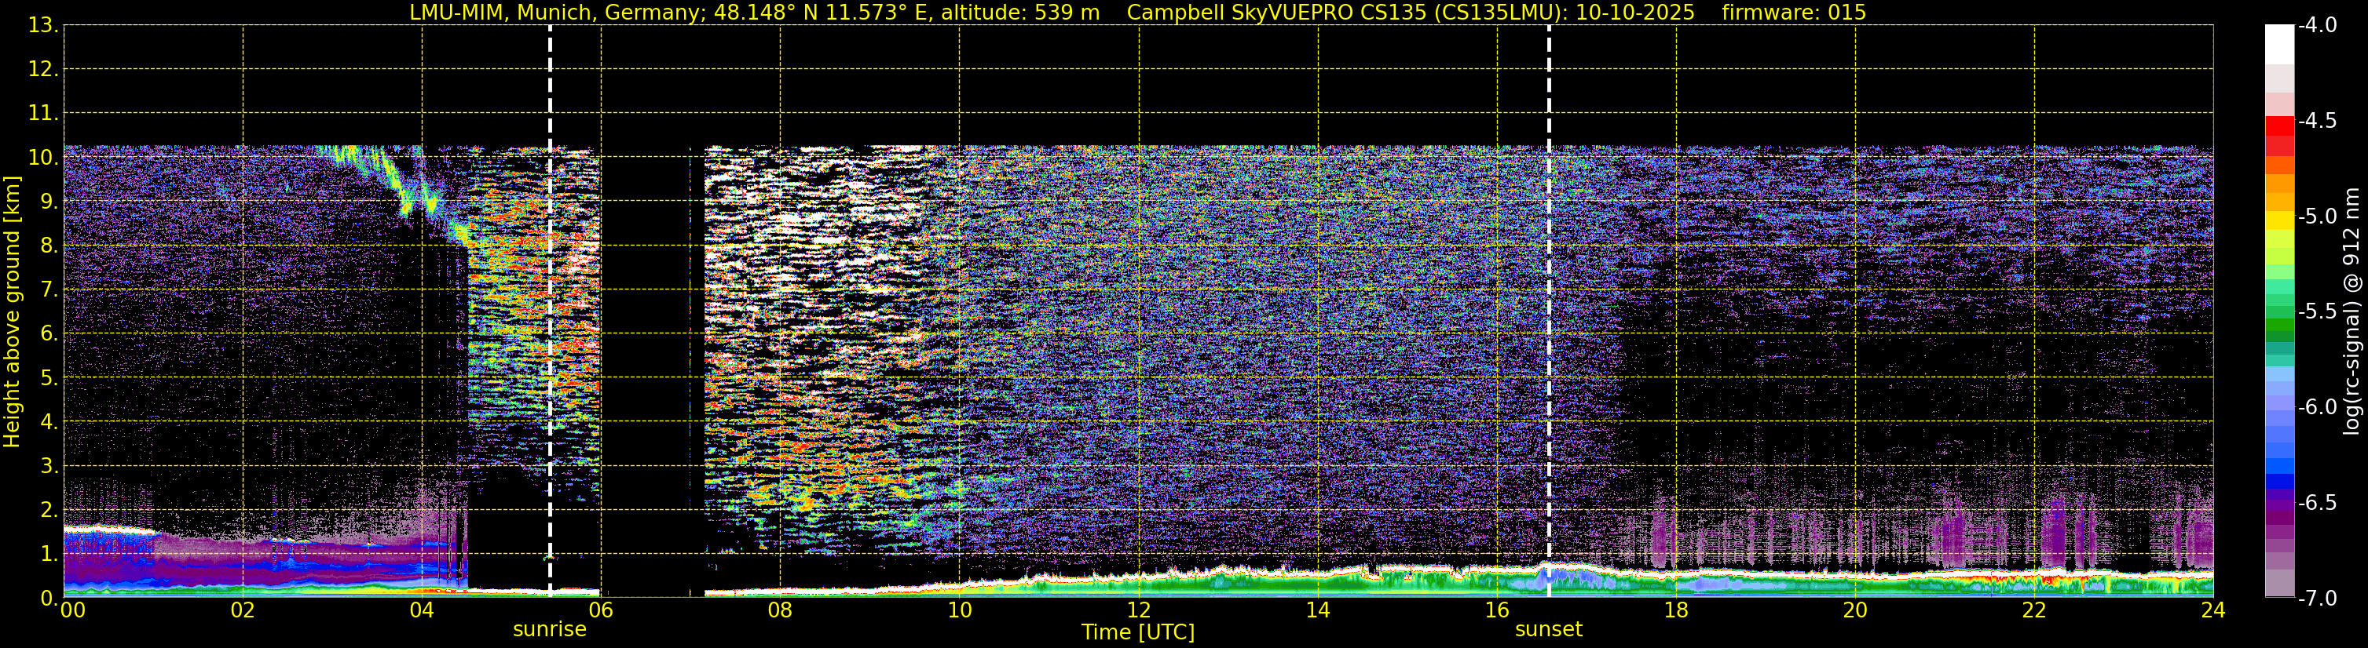Image resolution: width=2368 pixels, height=648 pixels.
Task: Click the 5 tick on the height axis
Action: point(48,378)
